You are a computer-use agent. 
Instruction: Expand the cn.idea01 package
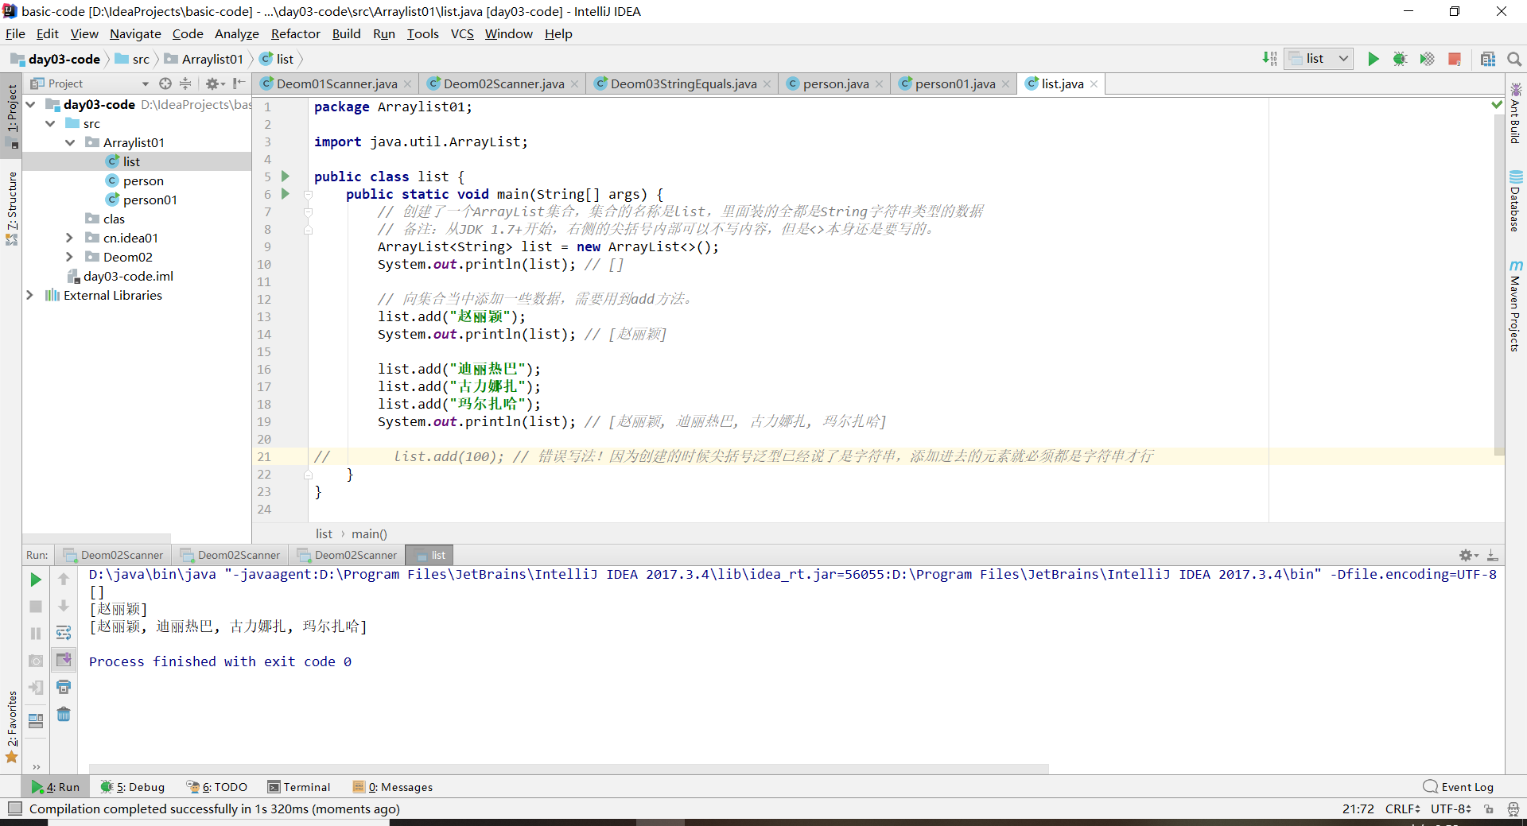70,238
